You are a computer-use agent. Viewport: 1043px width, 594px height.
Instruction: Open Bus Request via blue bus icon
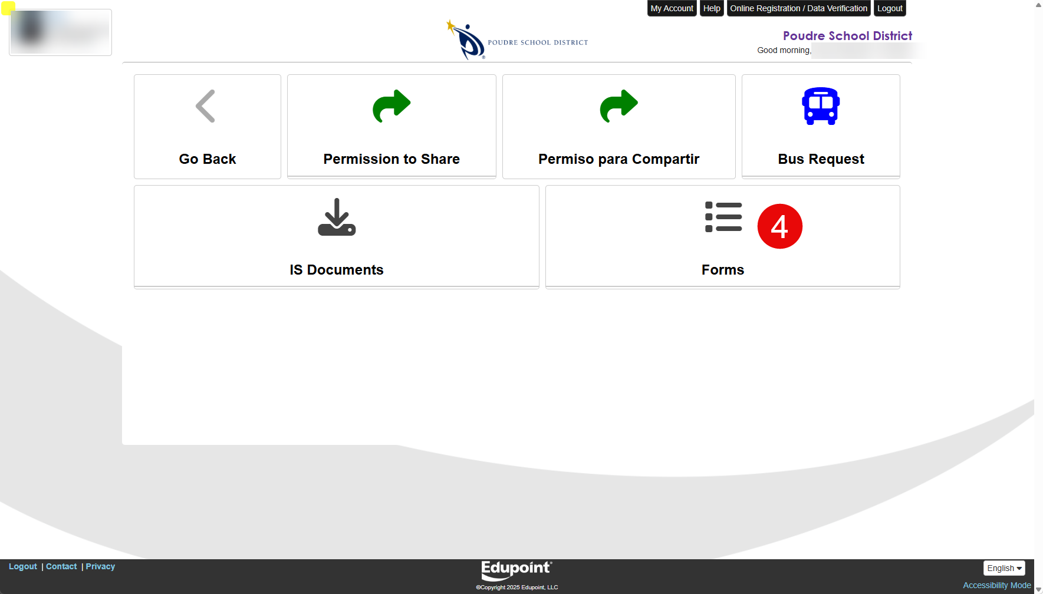(x=821, y=106)
